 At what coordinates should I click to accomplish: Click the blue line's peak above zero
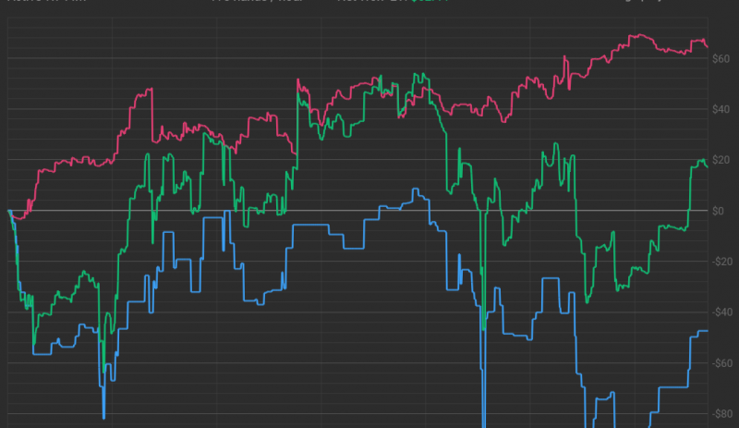click(x=415, y=190)
